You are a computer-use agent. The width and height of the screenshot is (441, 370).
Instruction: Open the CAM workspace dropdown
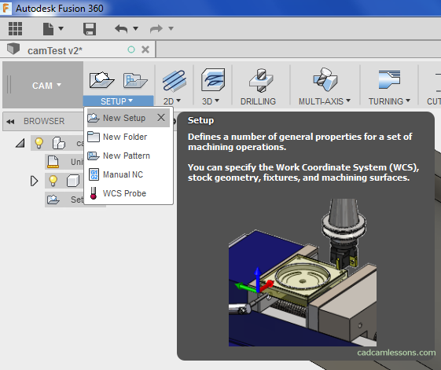(46, 85)
